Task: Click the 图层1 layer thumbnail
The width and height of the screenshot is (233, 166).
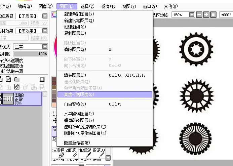Action: tap(8, 99)
